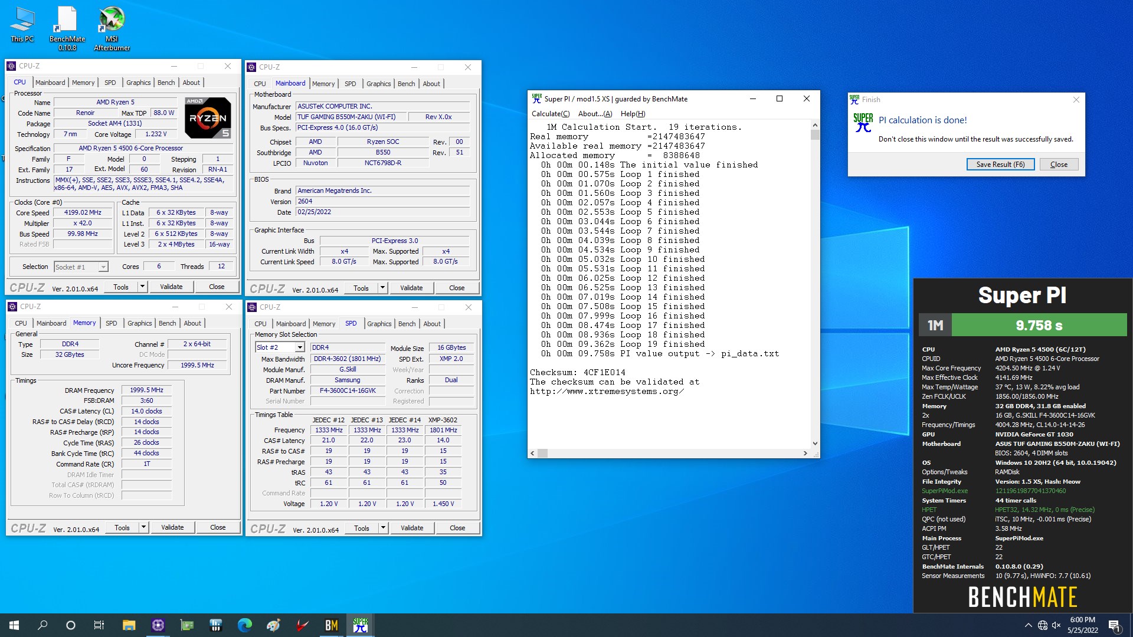Open BenchMate 0.10.8 desktop shortcut

click(x=67, y=28)
